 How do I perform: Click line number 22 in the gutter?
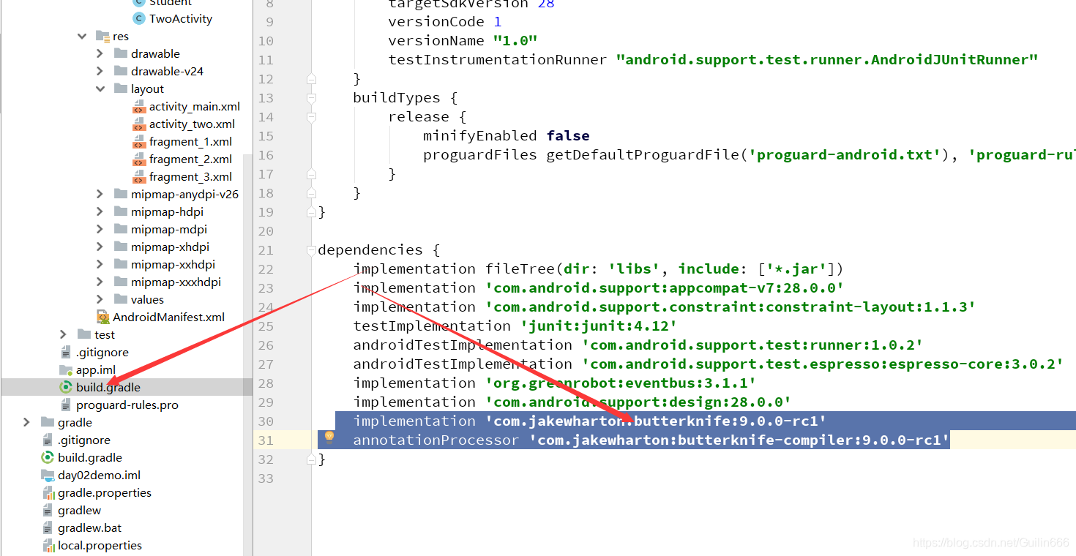[266, 269]
